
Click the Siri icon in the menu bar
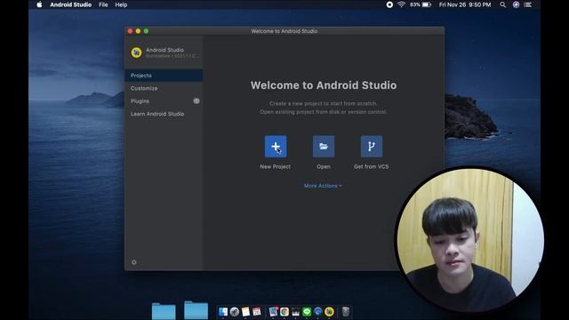516,4
